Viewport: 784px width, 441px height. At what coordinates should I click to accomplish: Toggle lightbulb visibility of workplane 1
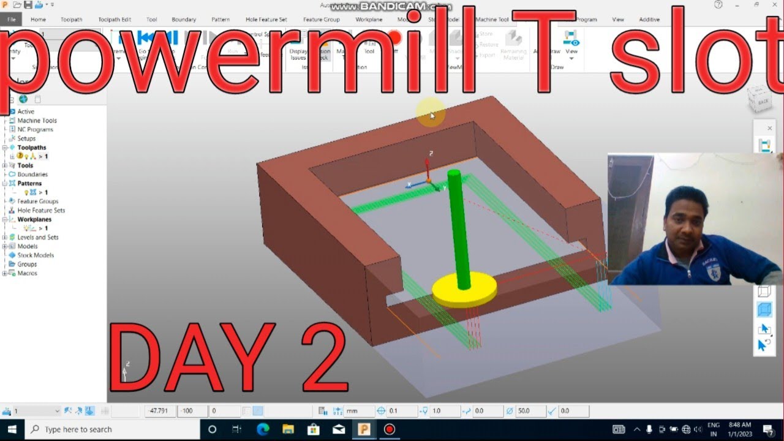click(26, 228)
